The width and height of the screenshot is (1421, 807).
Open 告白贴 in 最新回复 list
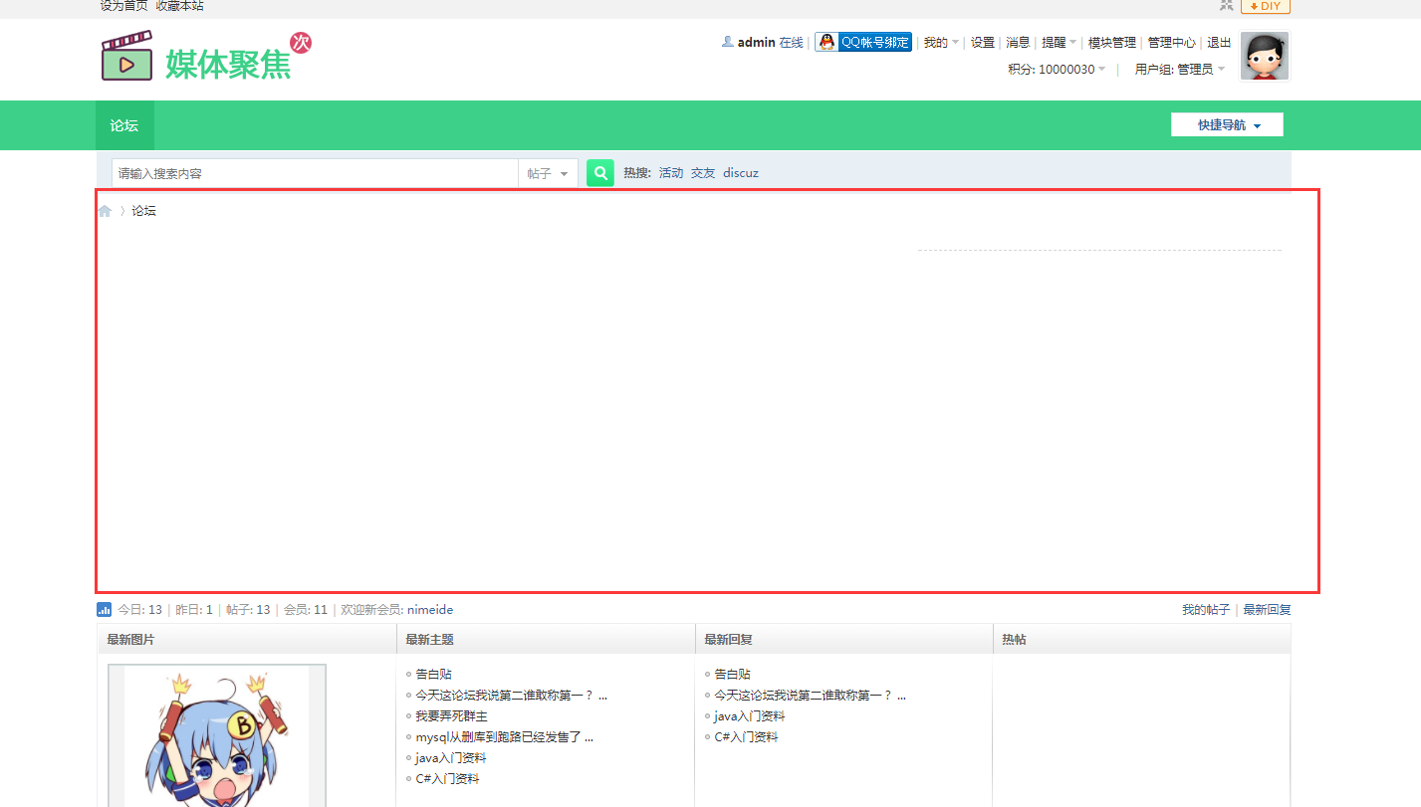[732, 675]
